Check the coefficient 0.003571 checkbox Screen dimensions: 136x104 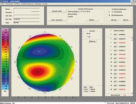pos(111,50)
